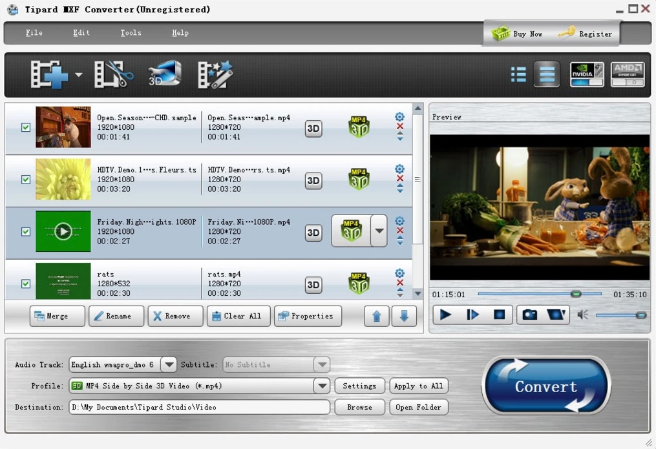This screenshot has width=656, height=449.
Task: Move selected file up with arrow button
Action: pos(377,316)
